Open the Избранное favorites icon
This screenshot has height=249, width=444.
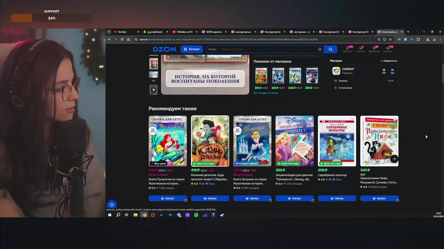pos(374,49)
